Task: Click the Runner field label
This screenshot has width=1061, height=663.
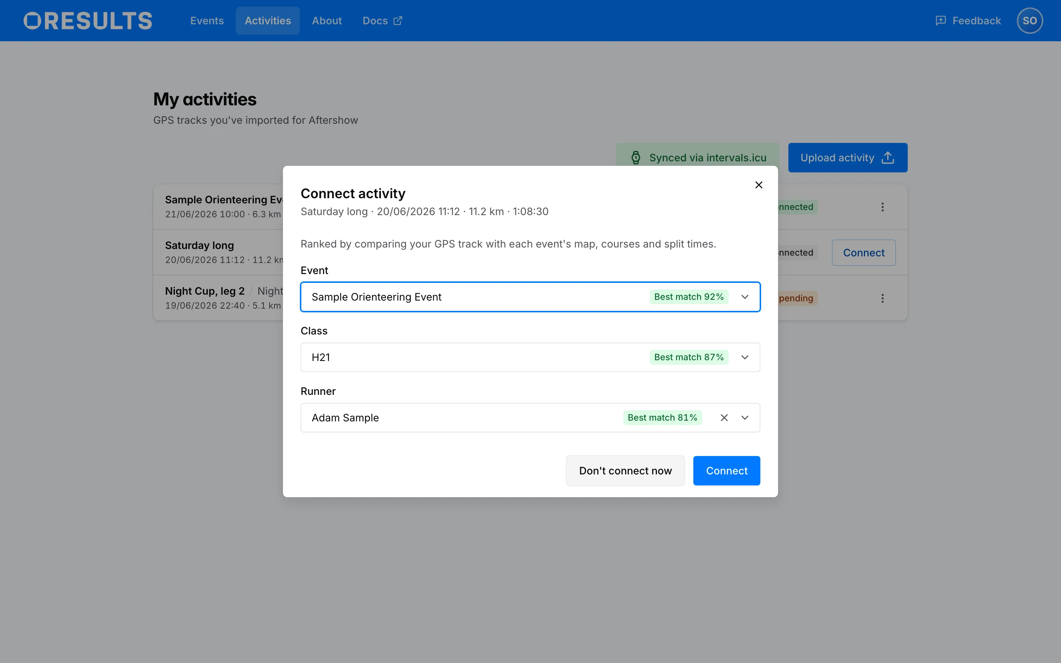Action: click(318, 391)
